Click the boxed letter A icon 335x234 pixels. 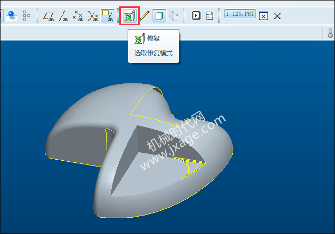click(196, 16)
